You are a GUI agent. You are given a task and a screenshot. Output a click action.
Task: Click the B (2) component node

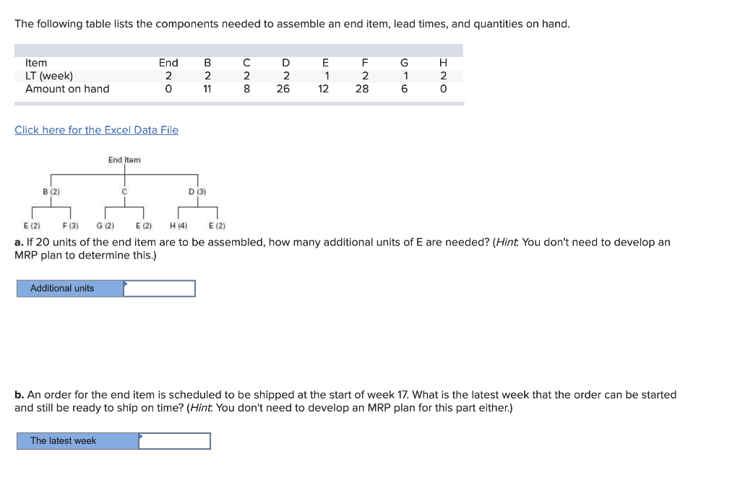point(51,191)
